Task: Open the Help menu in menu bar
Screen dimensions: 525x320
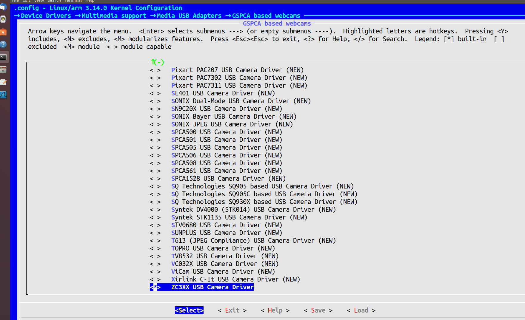Action: 90,1
